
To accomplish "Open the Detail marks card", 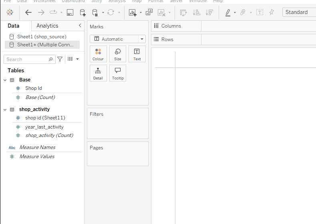I will pos(98,73).
